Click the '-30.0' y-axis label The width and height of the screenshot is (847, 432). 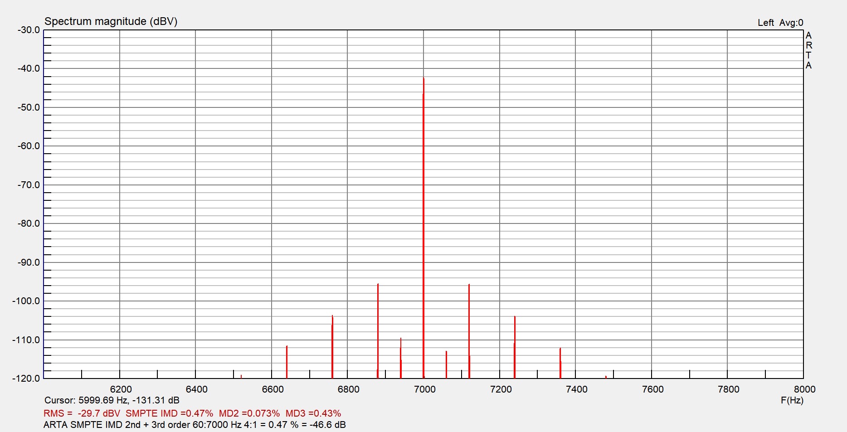click(x=29, y=30)
